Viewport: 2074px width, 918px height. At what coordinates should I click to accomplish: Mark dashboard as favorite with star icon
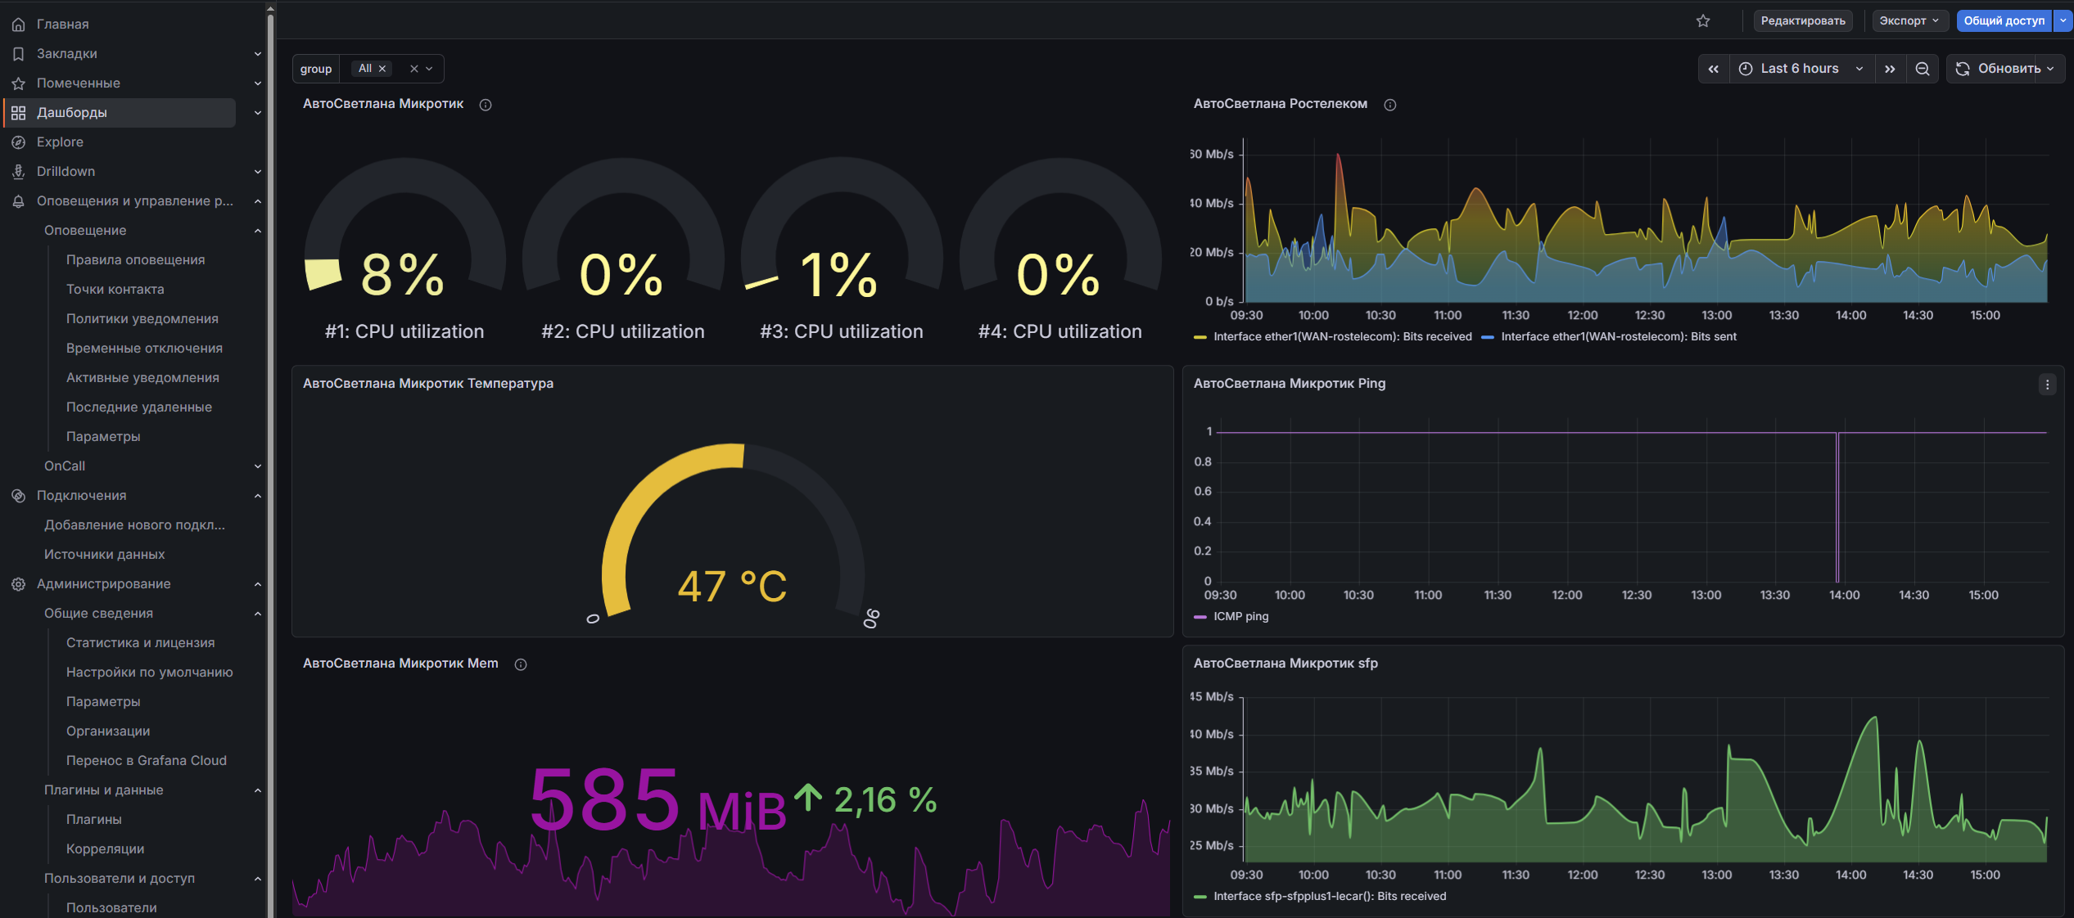[x=1703, y=20]
